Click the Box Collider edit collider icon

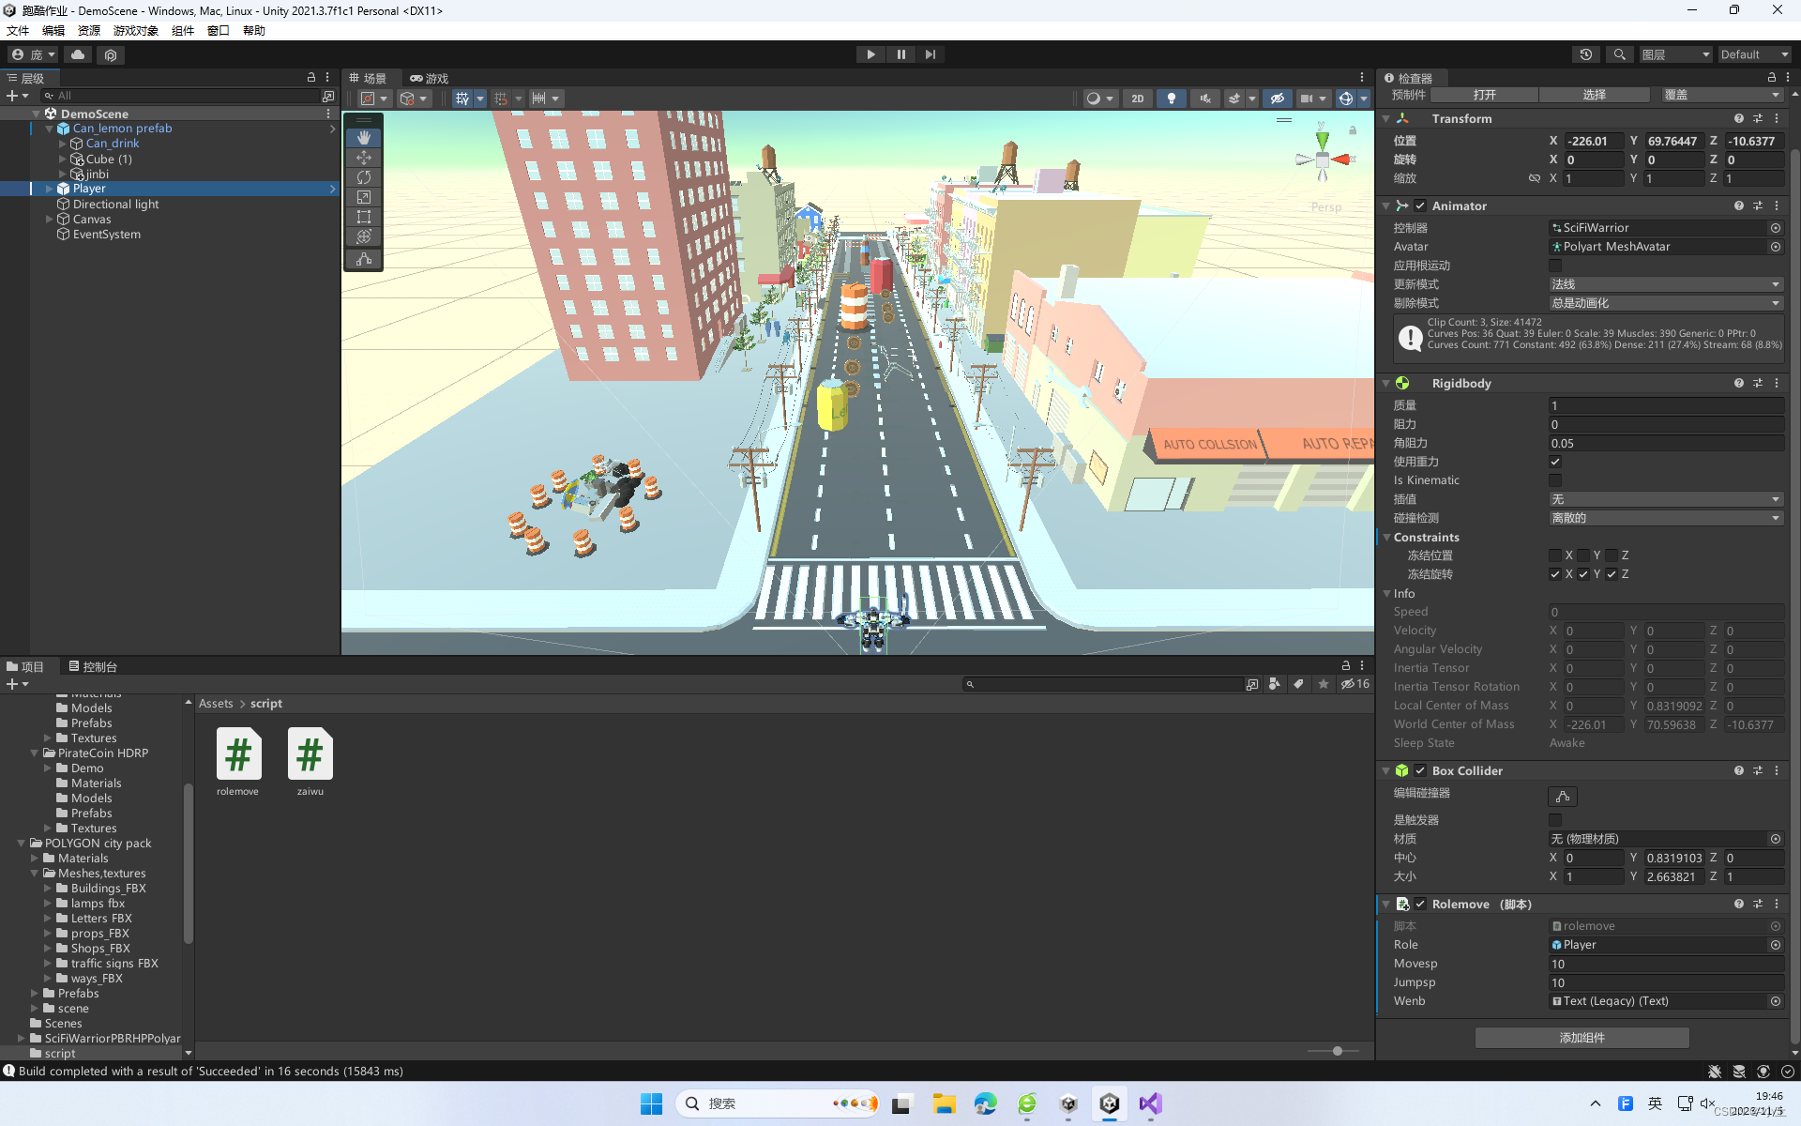[1562, 797]
